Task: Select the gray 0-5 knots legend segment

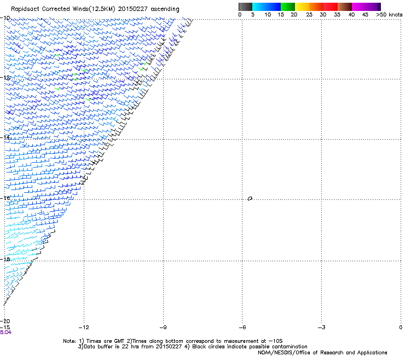Action: tap(245, 7)
